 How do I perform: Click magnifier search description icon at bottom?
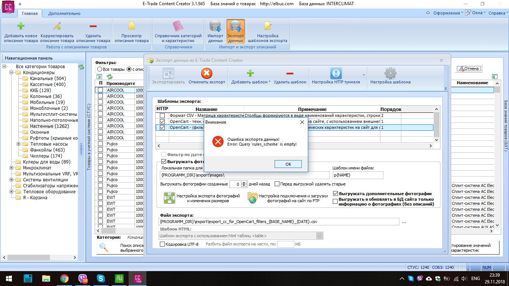tap(104, 248)
